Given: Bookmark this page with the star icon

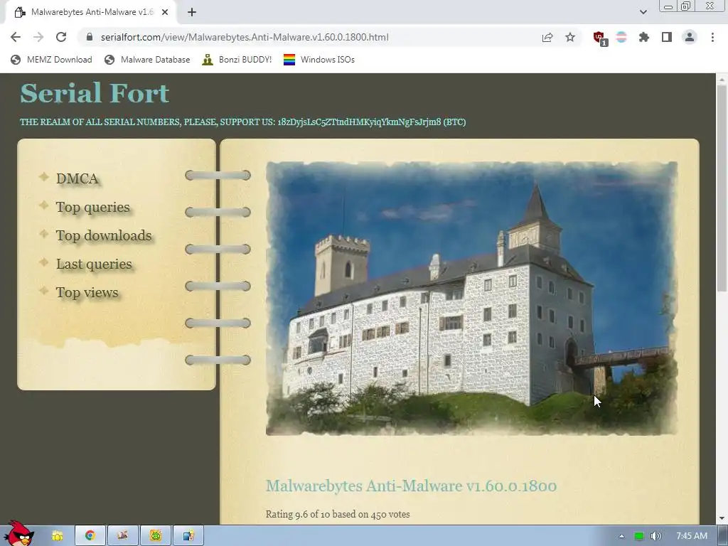Looking at the screenshot, I should (570, 37).
